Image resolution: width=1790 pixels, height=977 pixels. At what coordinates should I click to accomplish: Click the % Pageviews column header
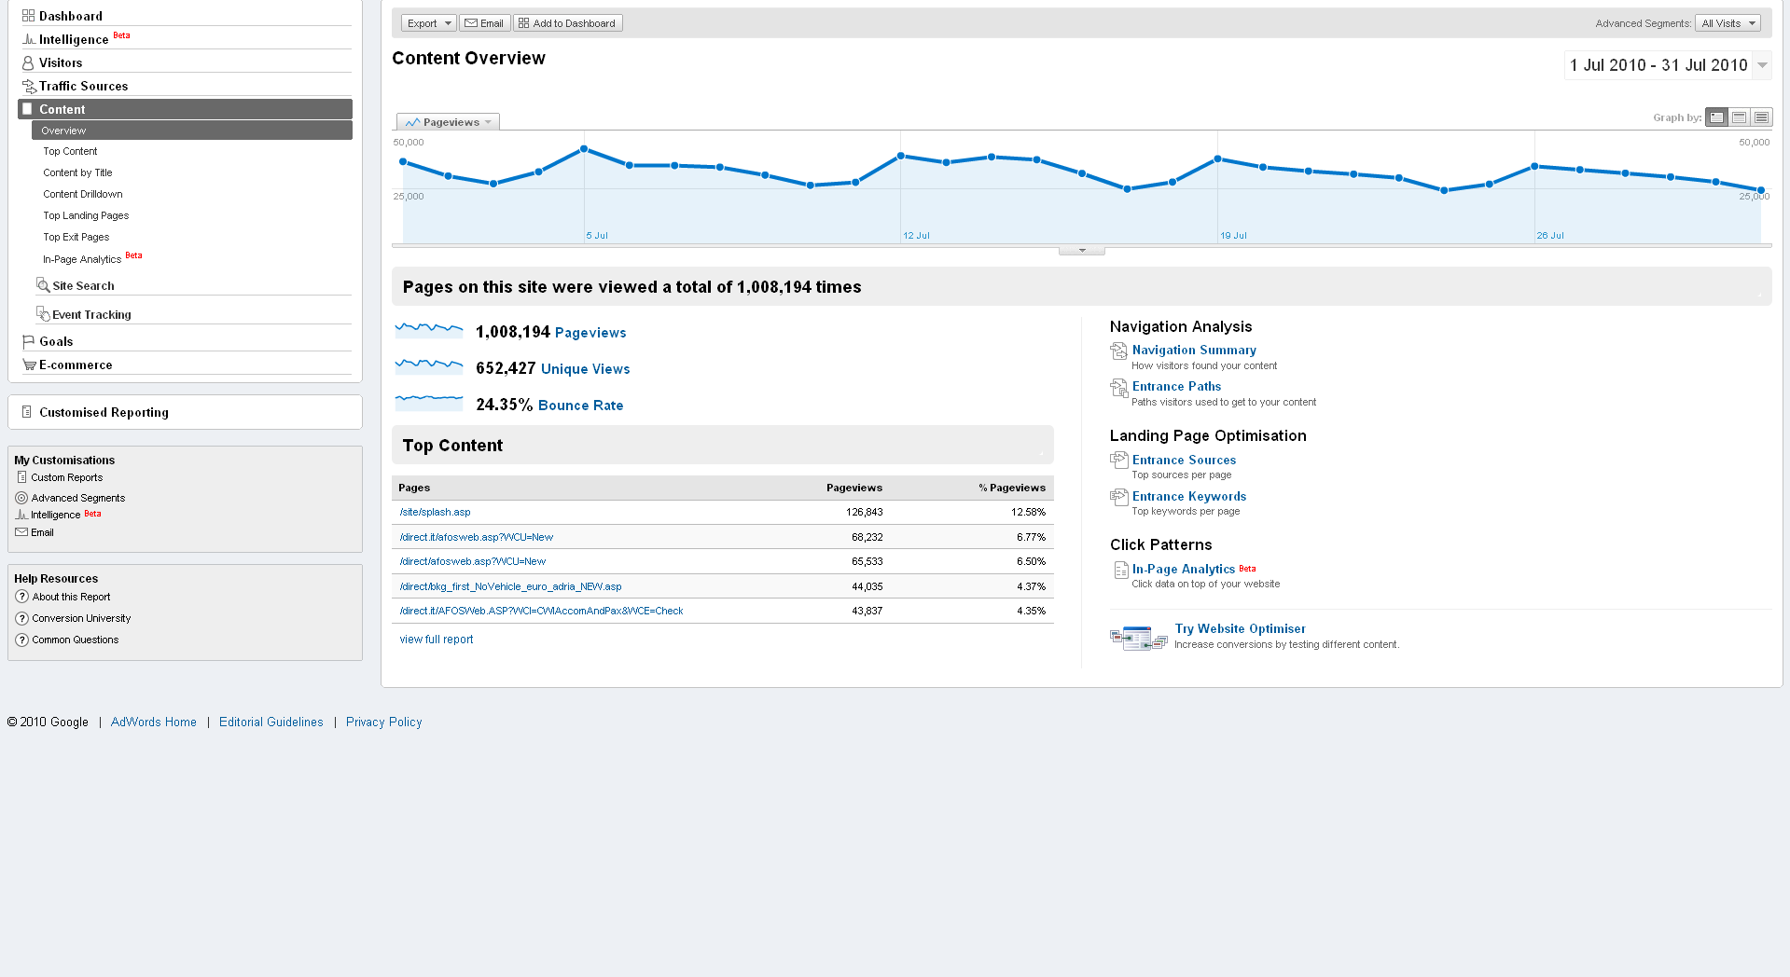pos(1012,488)
